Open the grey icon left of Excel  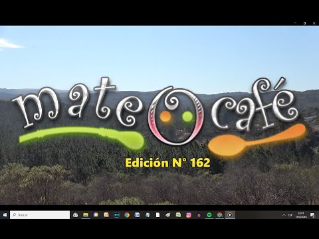click(x=168, y=215)
